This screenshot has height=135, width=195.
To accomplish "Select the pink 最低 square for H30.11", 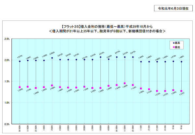I will point(125,83).
